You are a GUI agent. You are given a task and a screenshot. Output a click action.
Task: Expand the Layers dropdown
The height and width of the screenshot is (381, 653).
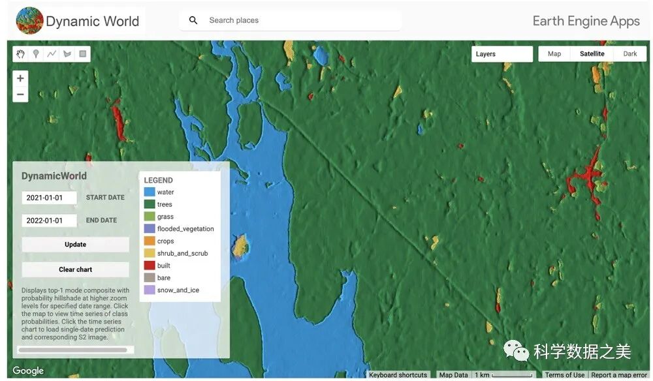pyautogui.click(x=502, y=54)
